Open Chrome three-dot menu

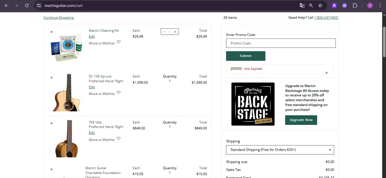(380, 5)
